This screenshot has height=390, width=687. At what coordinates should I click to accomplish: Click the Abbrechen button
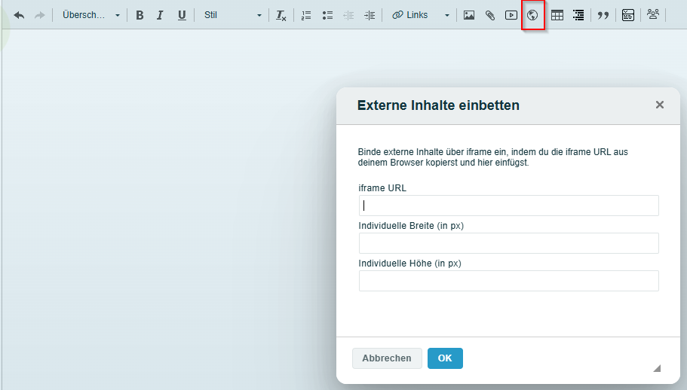click(387, 358)
